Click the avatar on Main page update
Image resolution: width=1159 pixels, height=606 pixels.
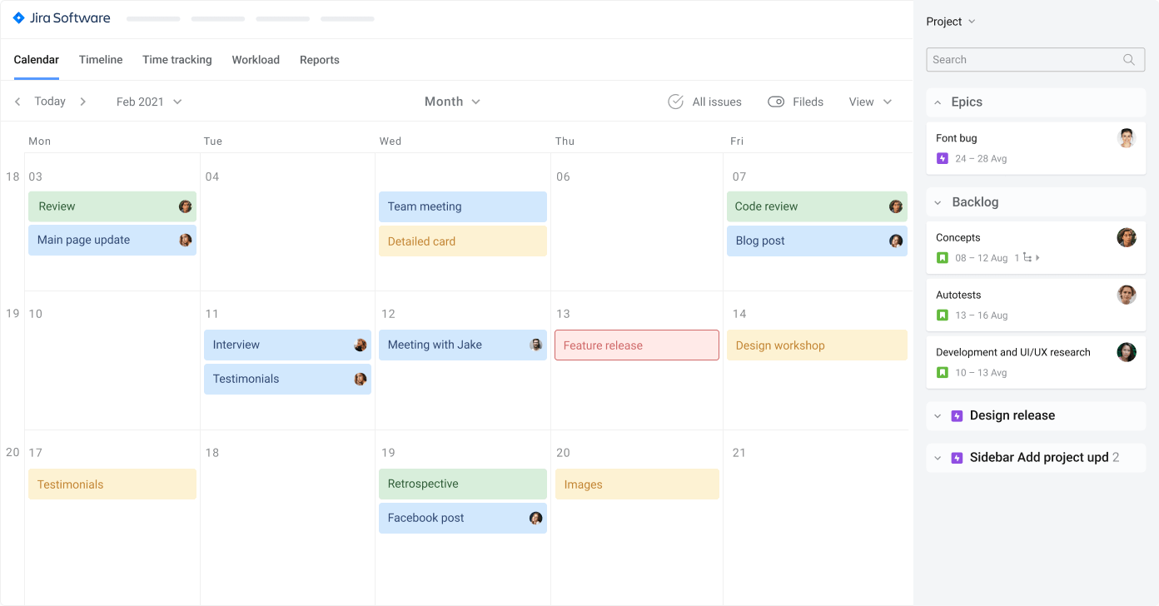click(185, 240)
